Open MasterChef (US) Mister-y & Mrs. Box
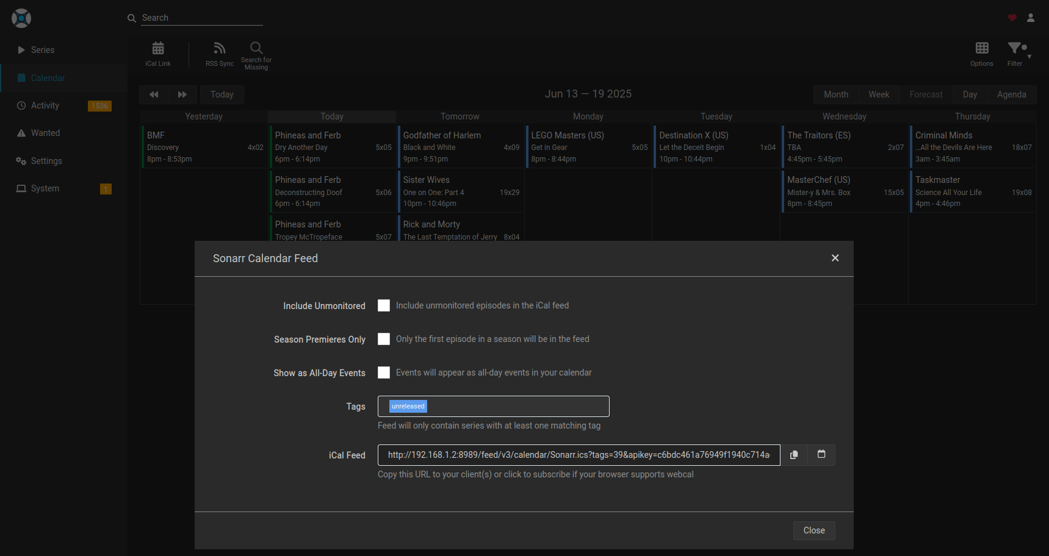Viewport: 1049px width, 556px height. point(845,191)
